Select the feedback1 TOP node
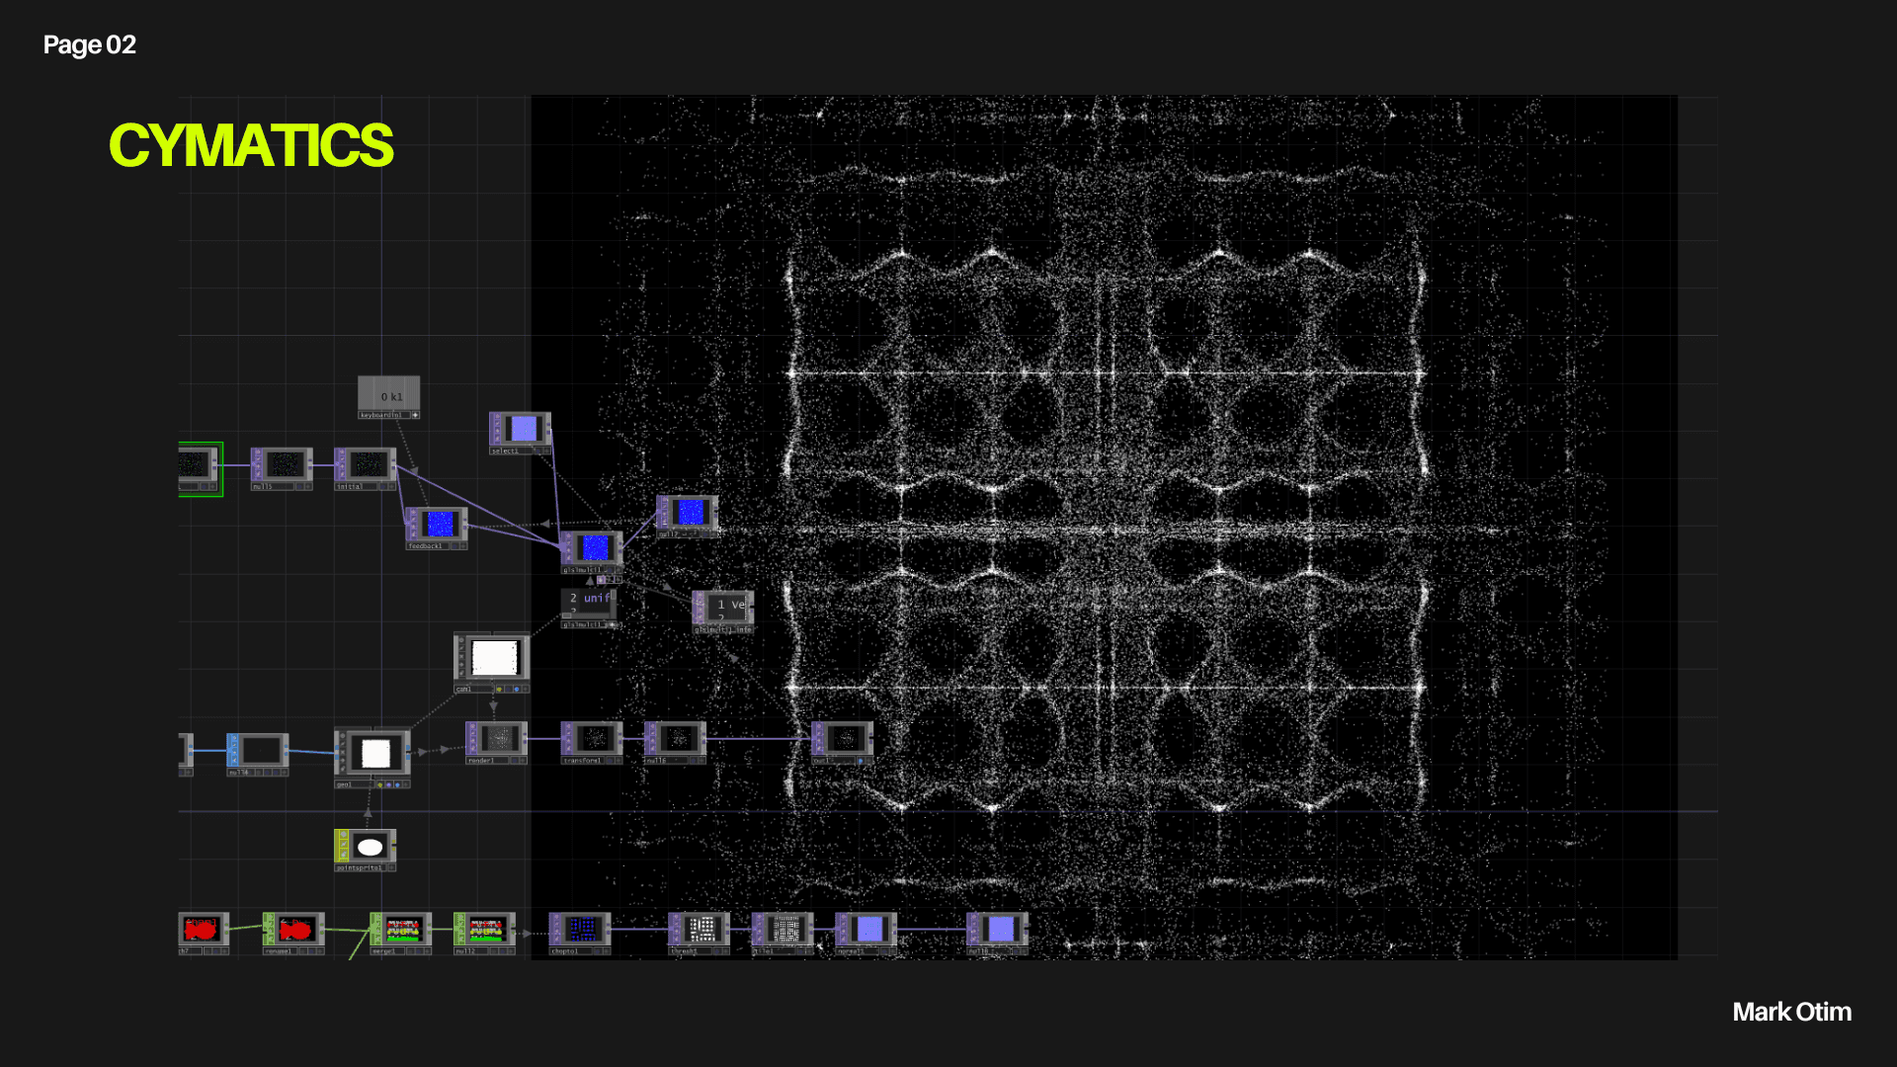Viewport: 1897px width, 1067px height. (x=439, y=524)
